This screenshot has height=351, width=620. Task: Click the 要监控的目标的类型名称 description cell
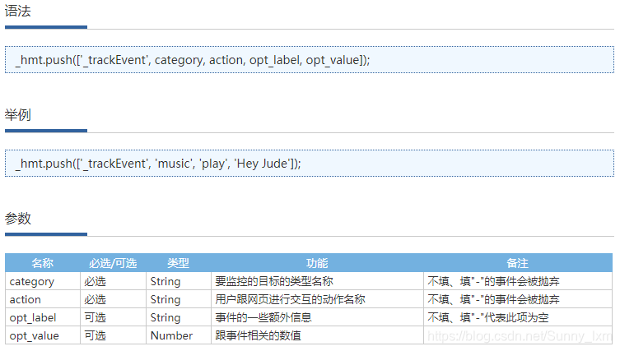(317, 281)
